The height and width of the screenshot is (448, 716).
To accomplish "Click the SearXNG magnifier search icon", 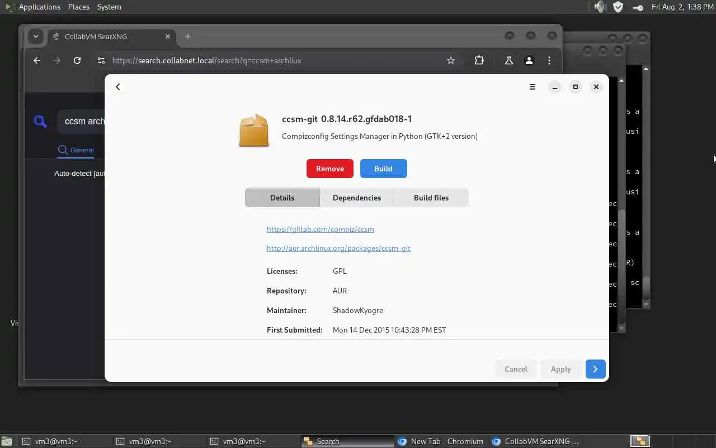I will coord(40,121).
